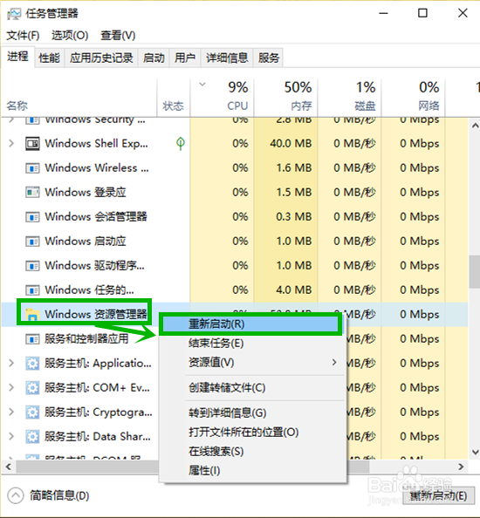Expand the 服务主机: Data Shar... group
The width and height of the screenshot is (480, 518).
(x=11, y=436)
